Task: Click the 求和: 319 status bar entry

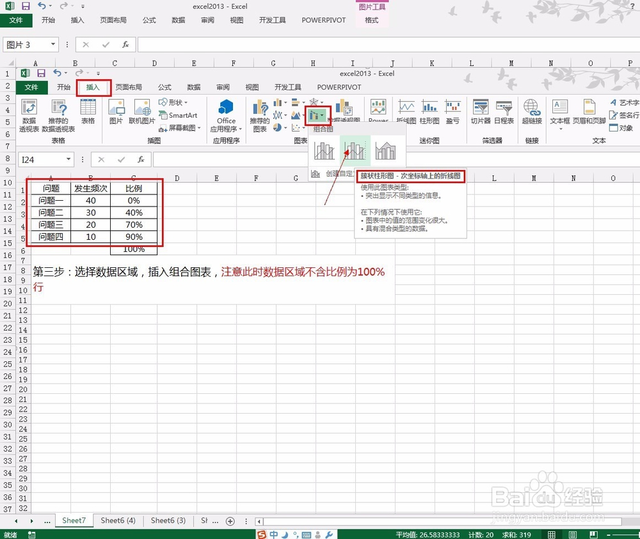Action: [516, 535]
